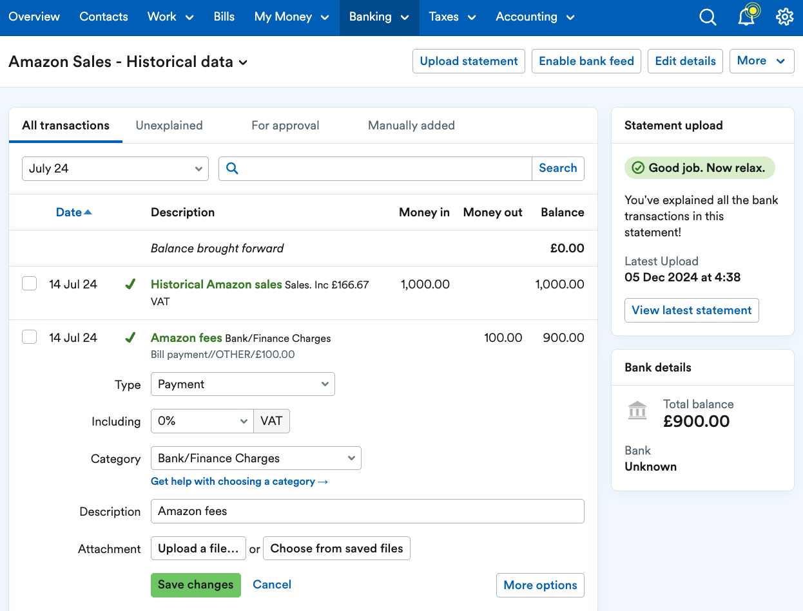Click View latest statement
This screenshot has height=611, width=803.
(x=692, y=310)
